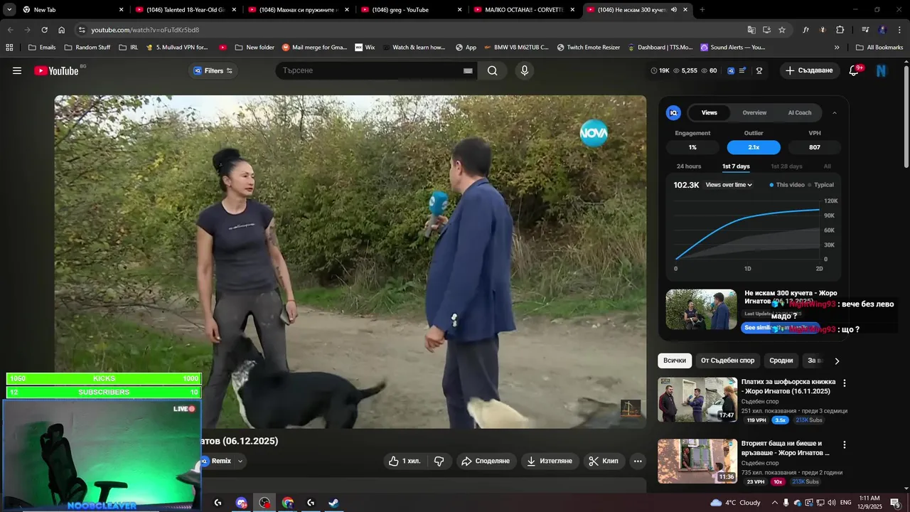Select the 1st 28 days range

[786, 166]
